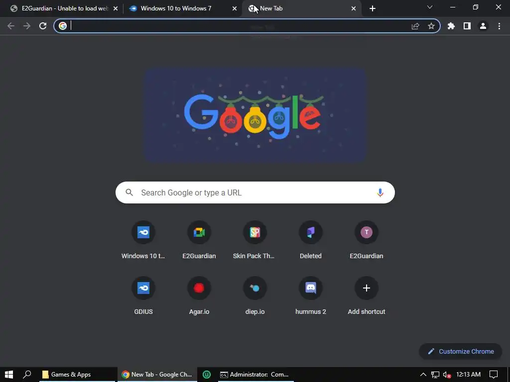Image resolution: width=510 pixels, height=382 pixels.
Task: Bookmark this tab with the star icon
Action: 431,26
